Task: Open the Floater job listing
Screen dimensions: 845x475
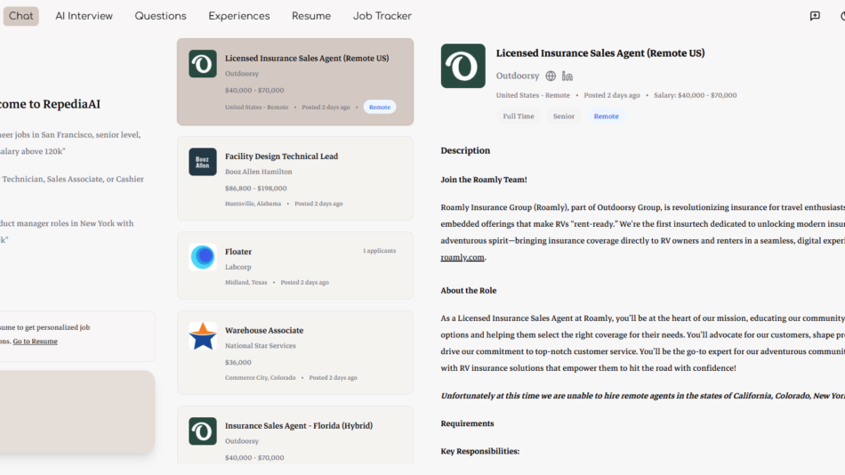Action: [295, 265]
